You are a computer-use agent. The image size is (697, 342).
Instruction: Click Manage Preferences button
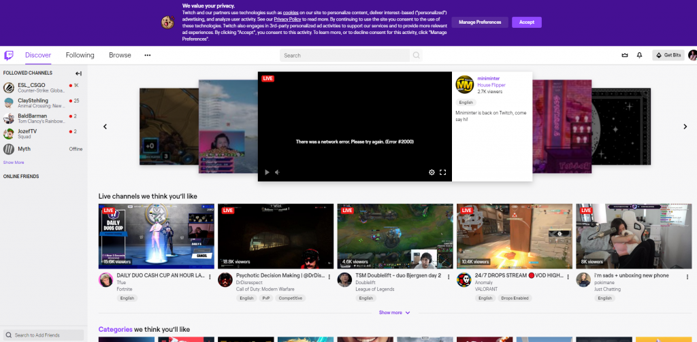480,22
